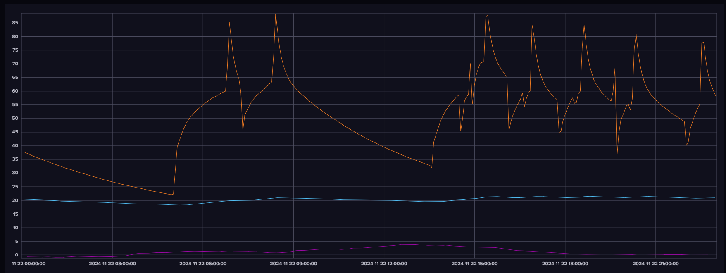Click the blue line at the 12:00 gridline

(384, 200)
